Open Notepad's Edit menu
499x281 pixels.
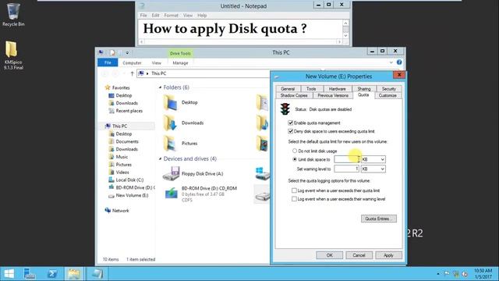(155, 16)
